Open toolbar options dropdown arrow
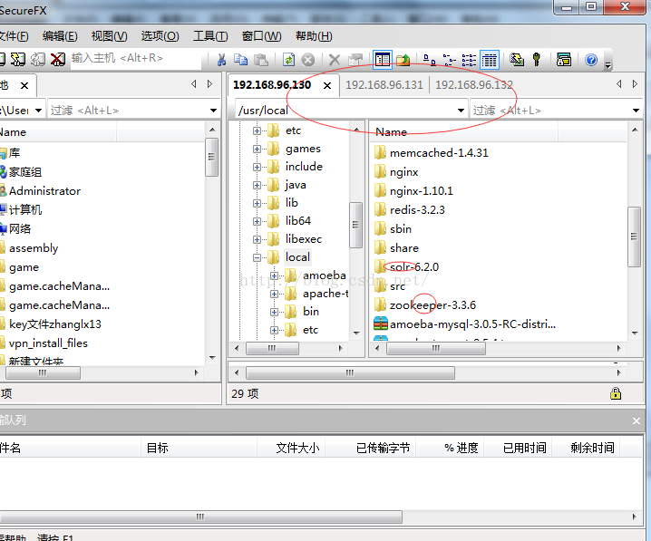The width and height of the screenshot is (651, 541). [608, 65]
